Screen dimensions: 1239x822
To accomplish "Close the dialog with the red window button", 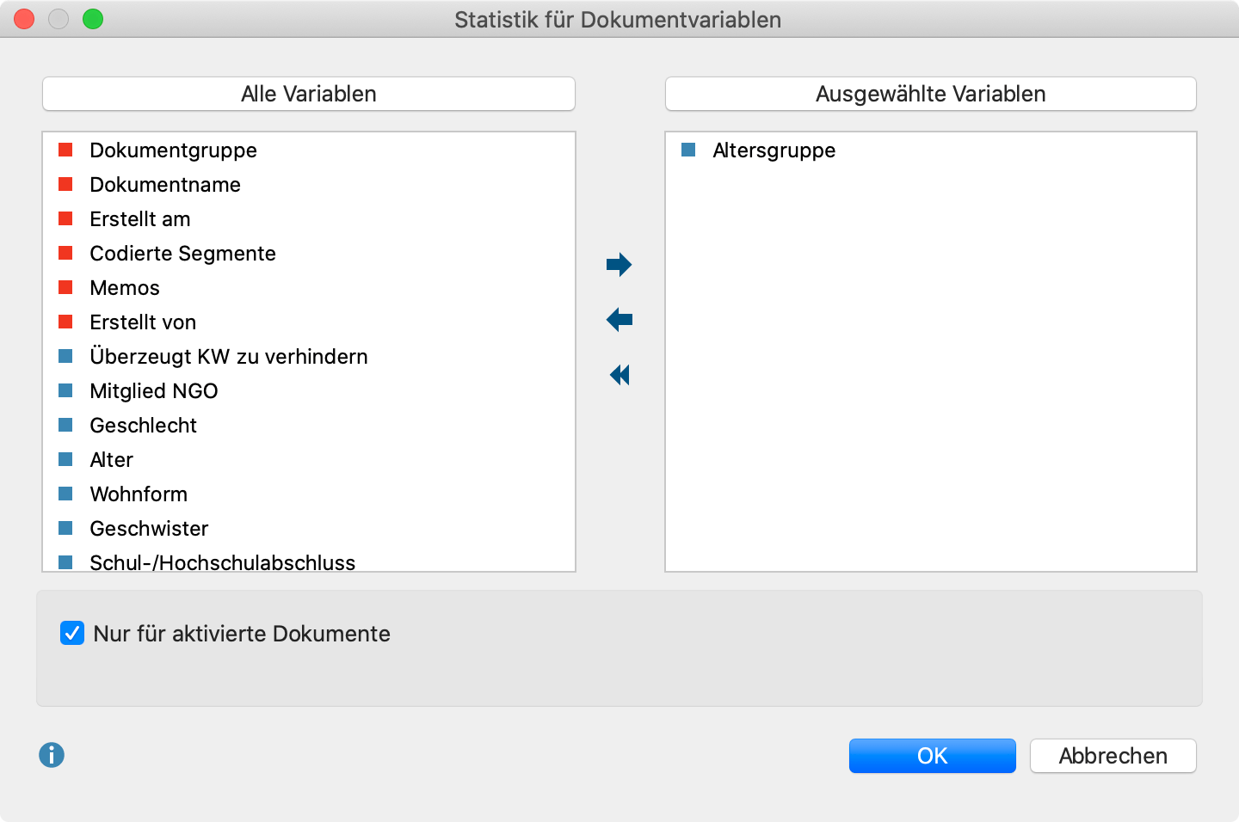I will [x=24, y=19].
